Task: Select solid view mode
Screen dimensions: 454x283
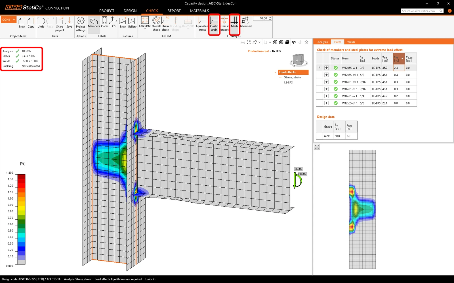Action: [287, 42]
